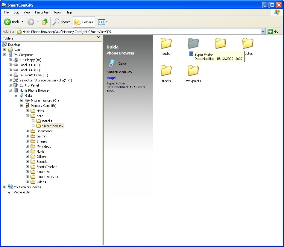The height and width of the screenshot is (247, 284).
Task: Select the Memory Card (E:) icon
Action: coord(27,105)
